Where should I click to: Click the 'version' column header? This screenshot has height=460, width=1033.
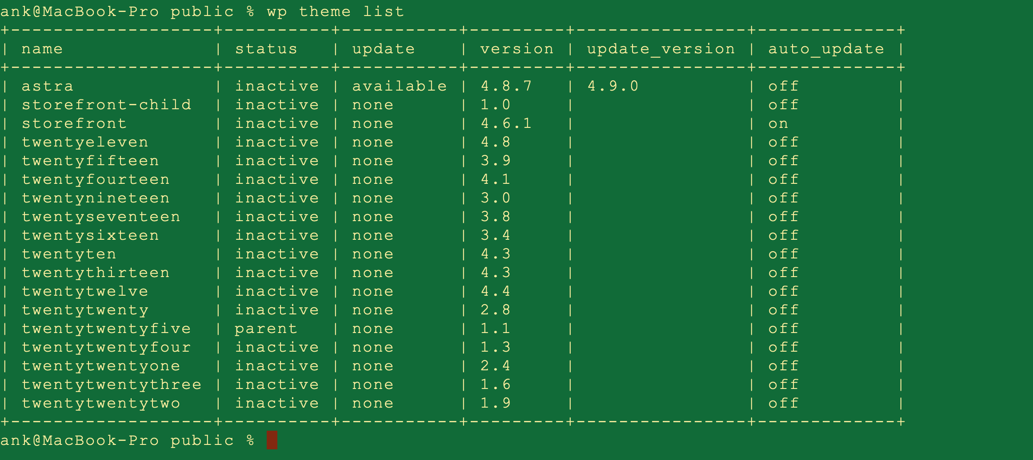tap(517, 49)
